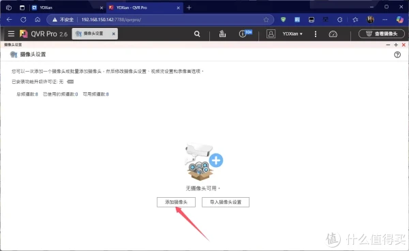Click the Import Camera Settings button

click(226, 202)
